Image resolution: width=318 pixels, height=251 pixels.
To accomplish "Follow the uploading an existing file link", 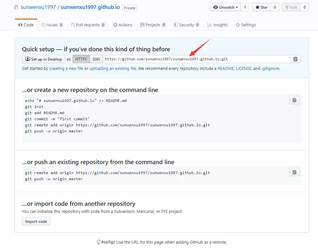I will click(113, 68).
